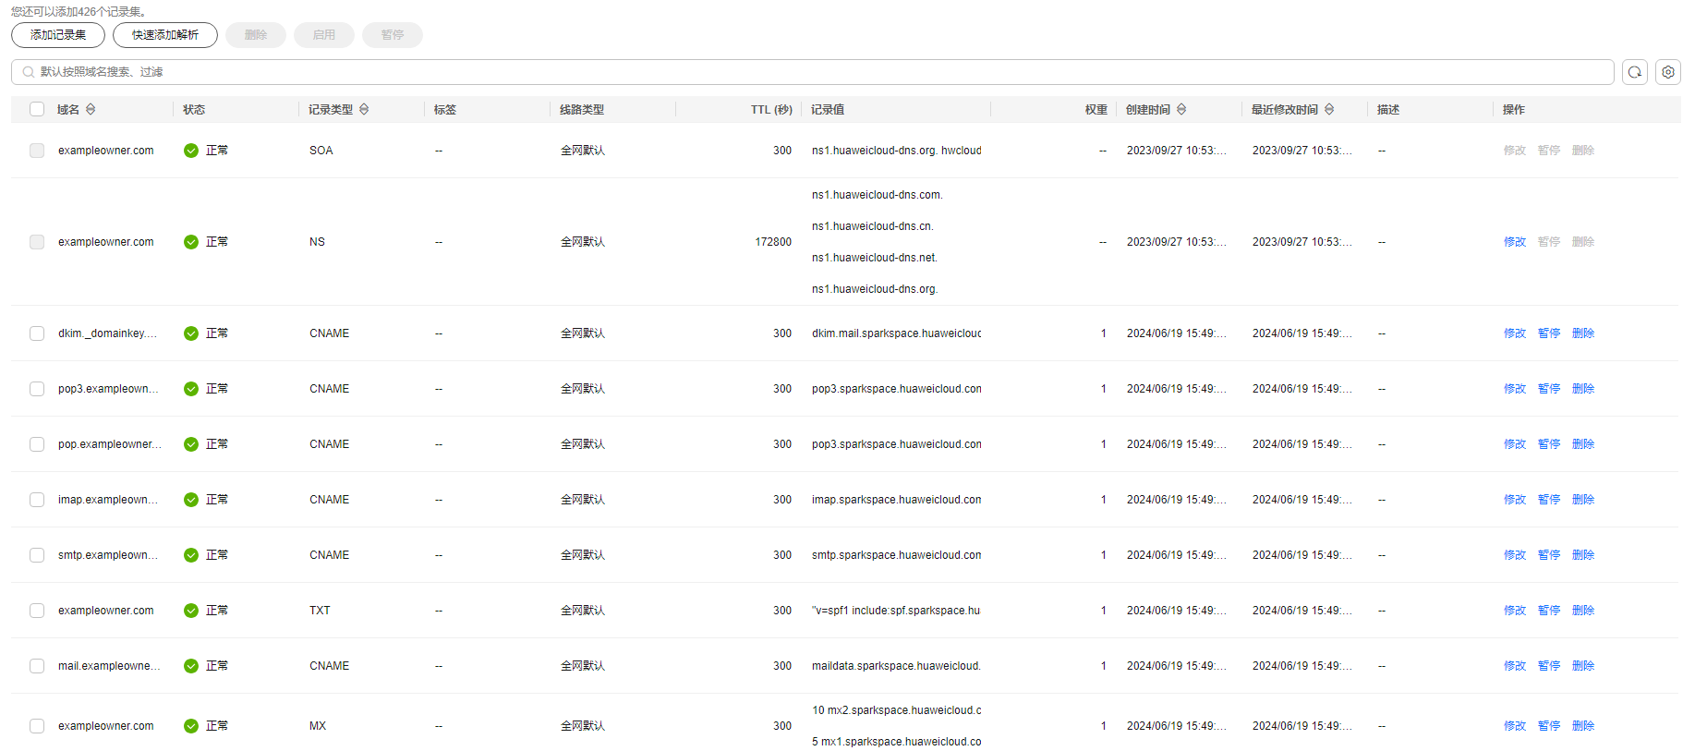
Task: Click 暂停 in the dkim CNAME row
Action: tap(1549, 333)
